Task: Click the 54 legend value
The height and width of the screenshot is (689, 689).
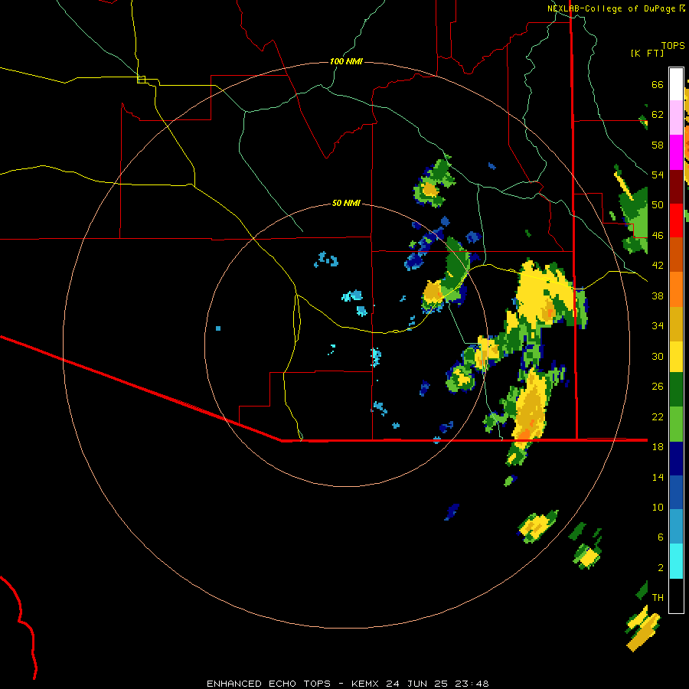Action: [658, 175]
